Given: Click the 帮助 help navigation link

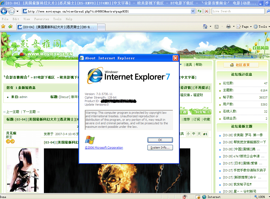Looking at the screenshot, I should (x=199, y=65).
